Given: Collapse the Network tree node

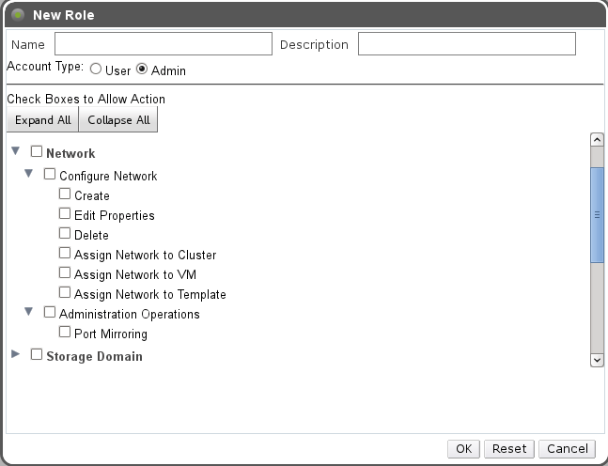Looking at the screenshot, I should pos(15,151).
